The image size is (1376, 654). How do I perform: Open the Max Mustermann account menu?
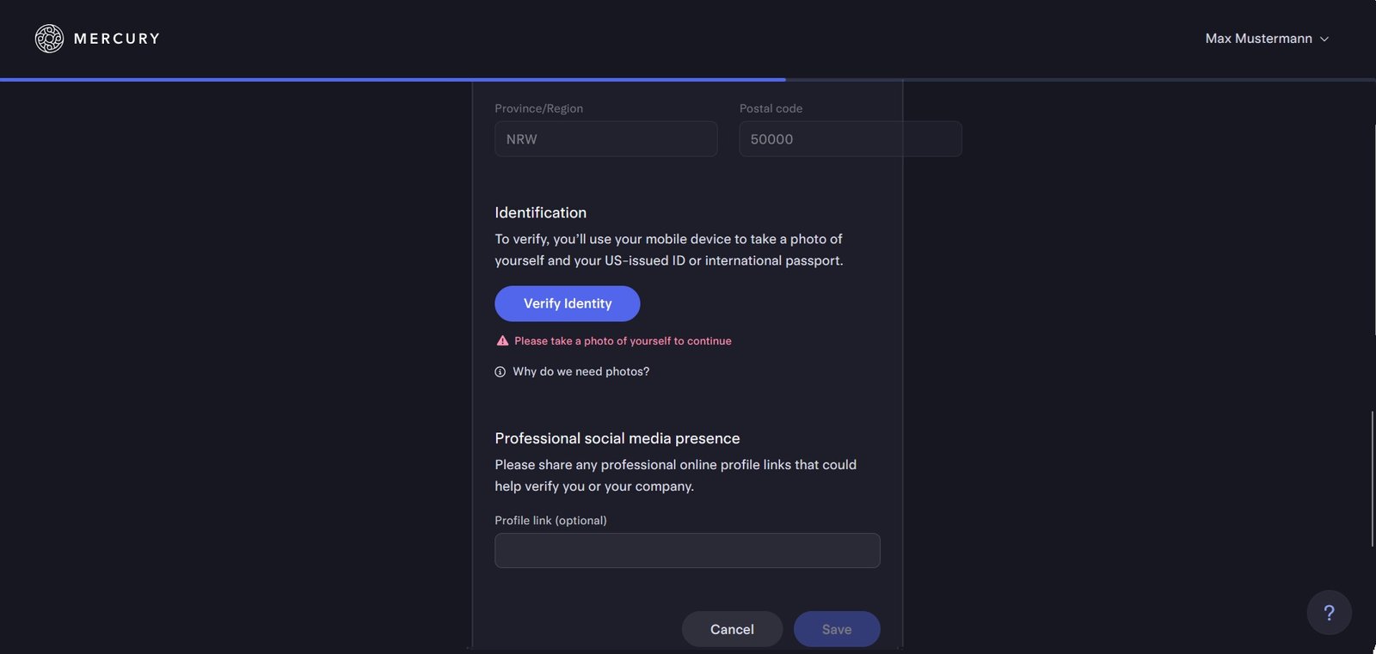[1258, 39]
